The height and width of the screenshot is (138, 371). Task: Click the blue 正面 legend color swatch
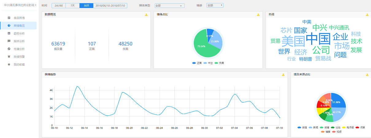(x=194, y=63)
